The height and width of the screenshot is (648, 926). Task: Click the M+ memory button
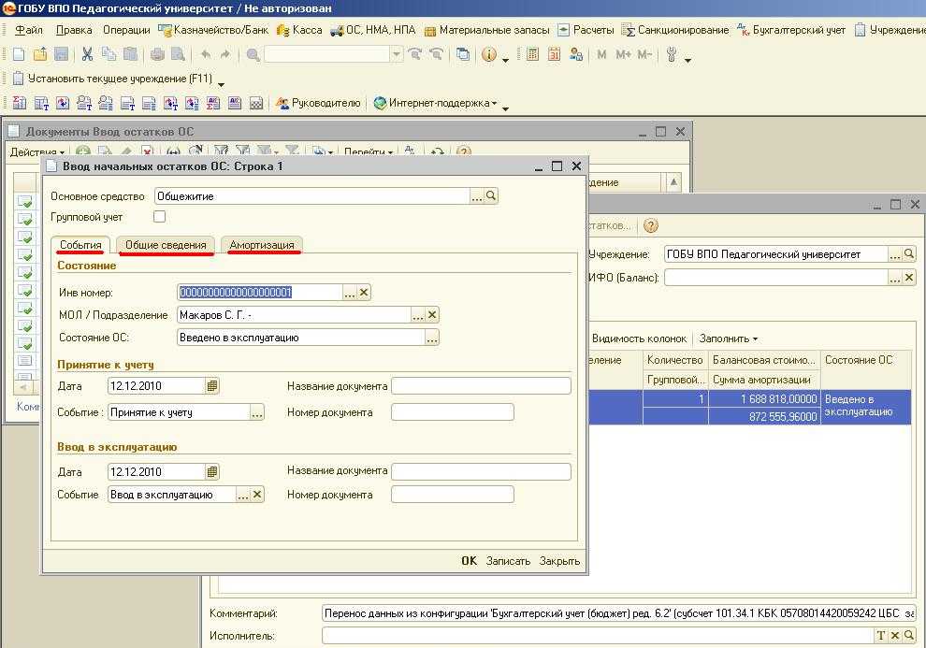(623, 55)
